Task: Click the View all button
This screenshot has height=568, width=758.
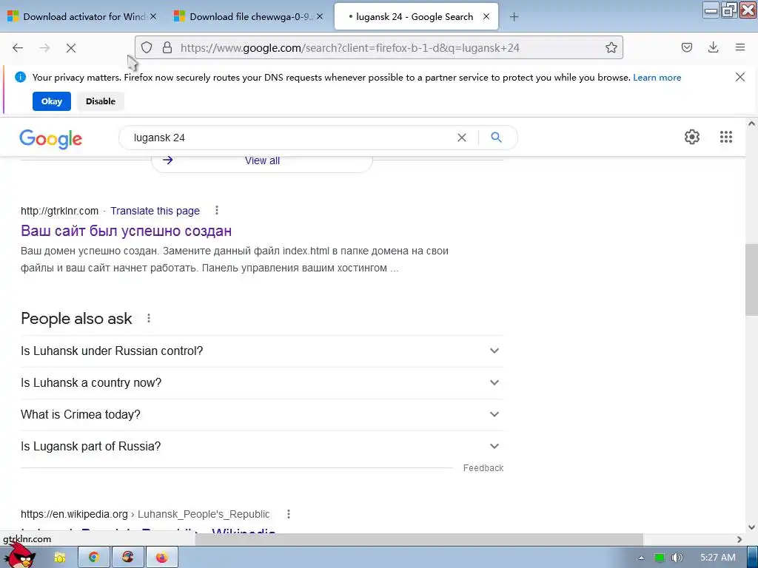Action: point(262,160)
